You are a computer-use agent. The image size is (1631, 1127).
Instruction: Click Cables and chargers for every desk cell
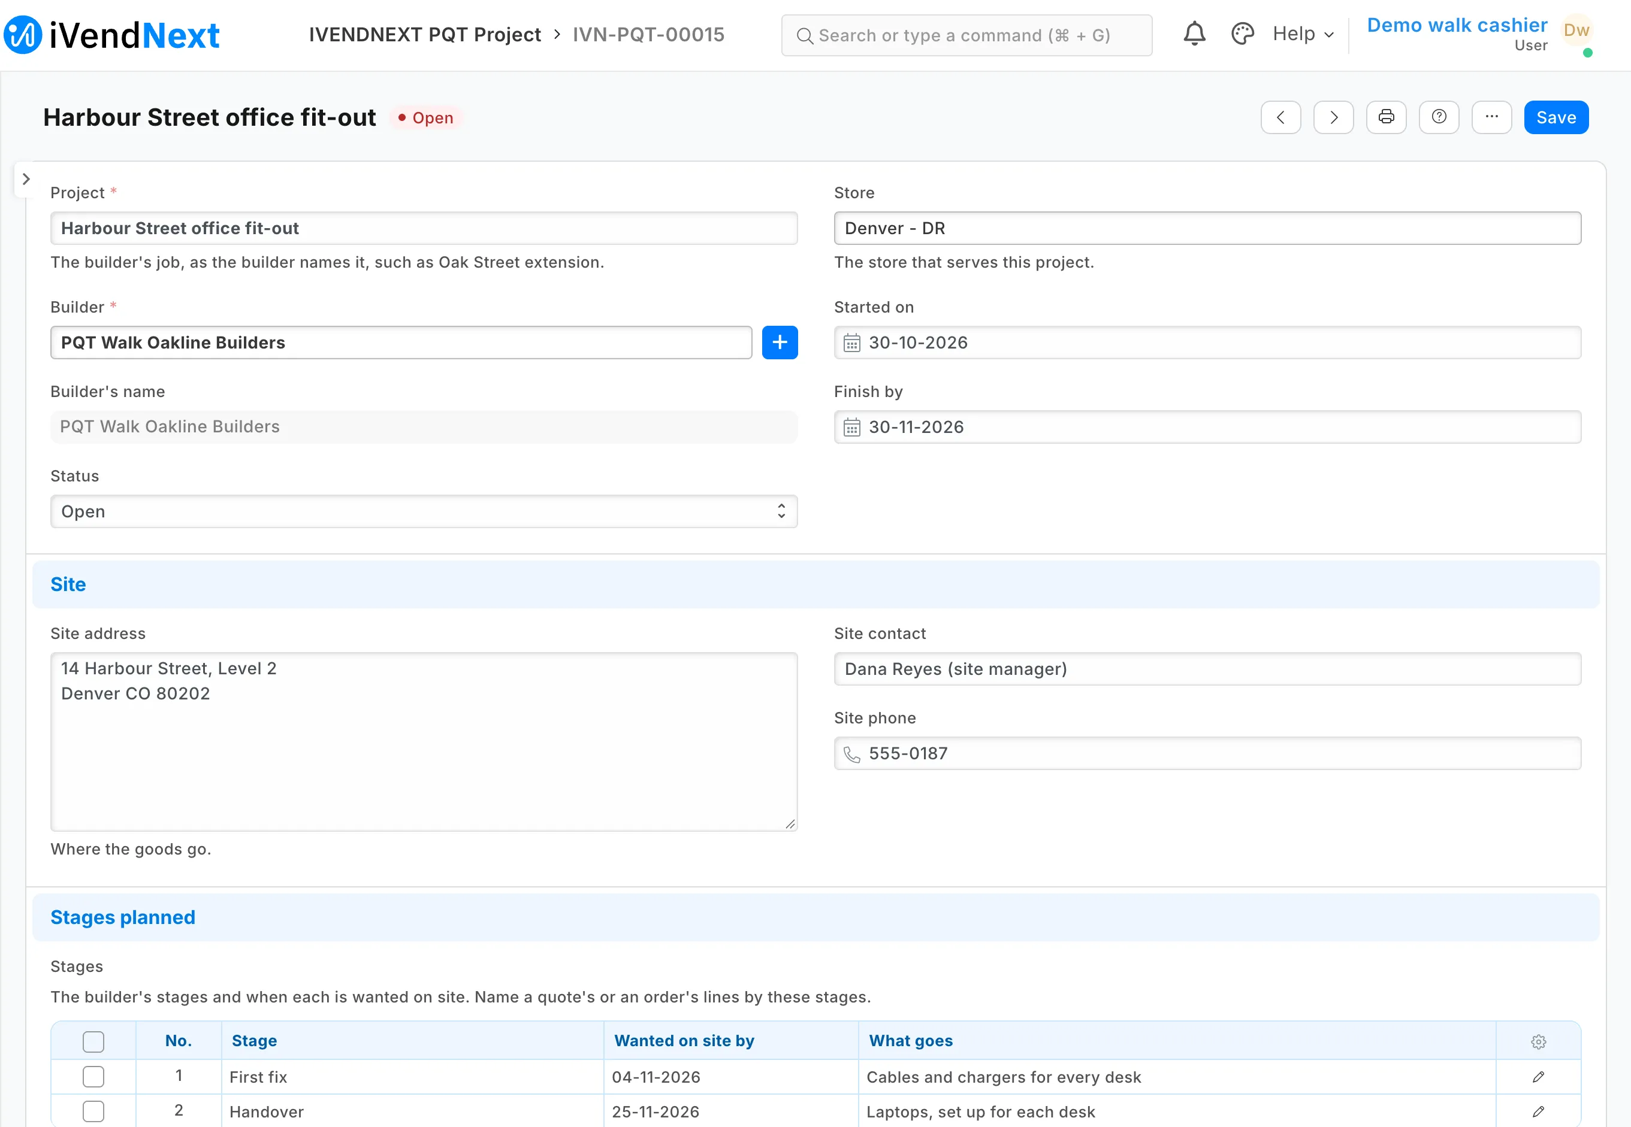(x=1177, y=1077)
